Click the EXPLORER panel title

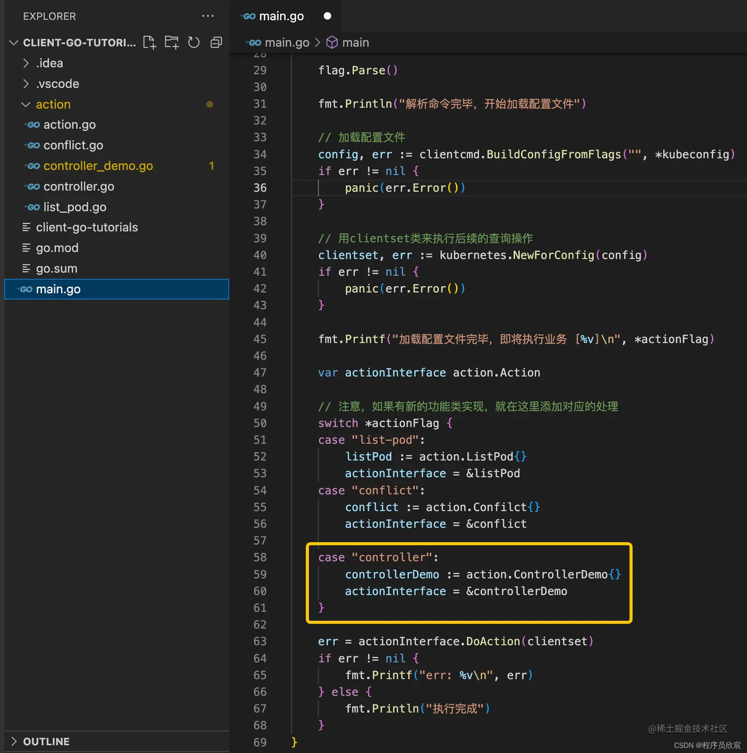click(x=49, y=16)
